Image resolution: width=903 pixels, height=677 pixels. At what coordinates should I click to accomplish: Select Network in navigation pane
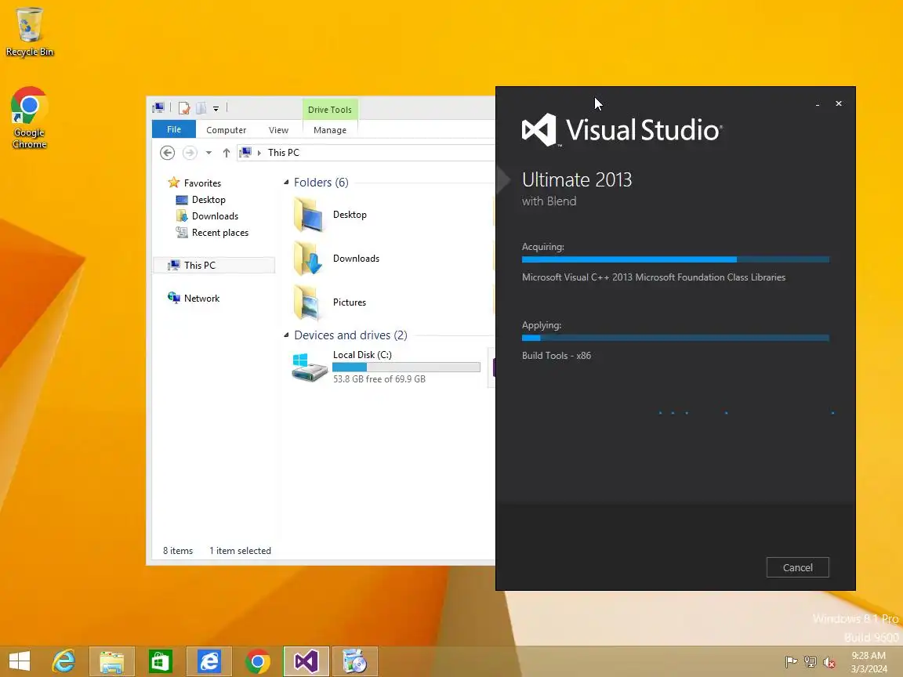194,299
